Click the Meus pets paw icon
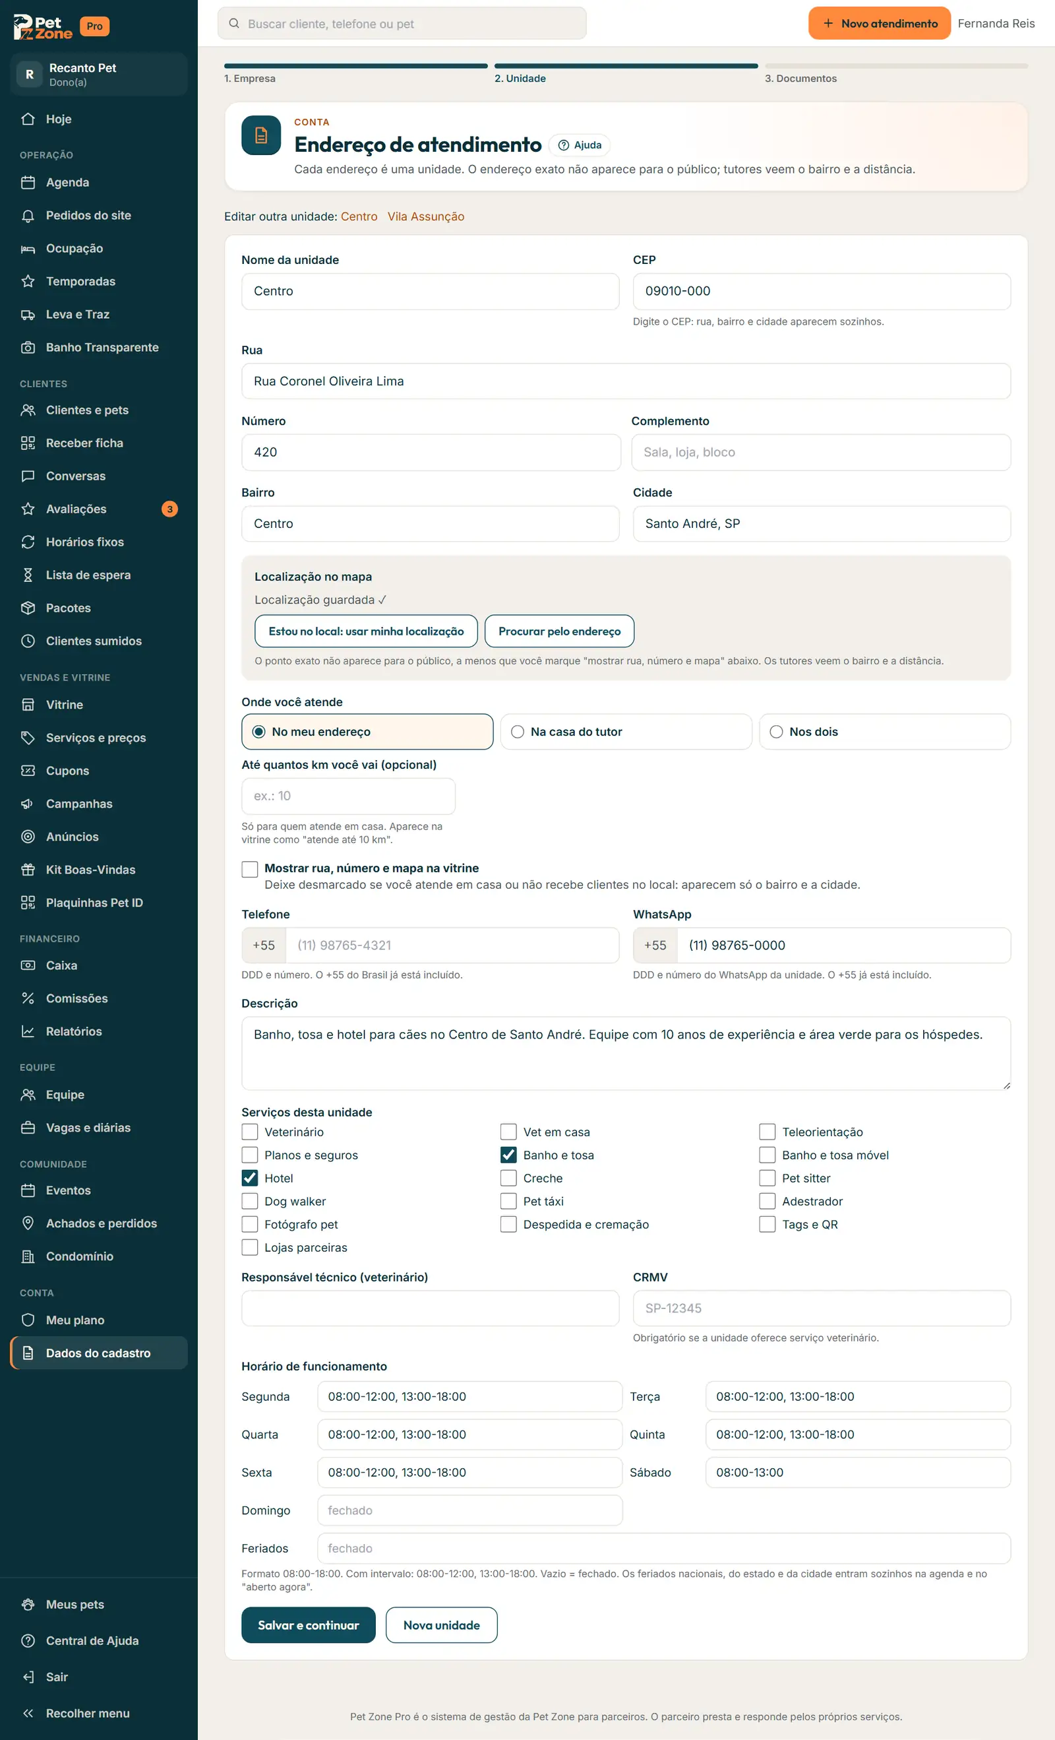 pyautogui.click(x=28, y=1605)
